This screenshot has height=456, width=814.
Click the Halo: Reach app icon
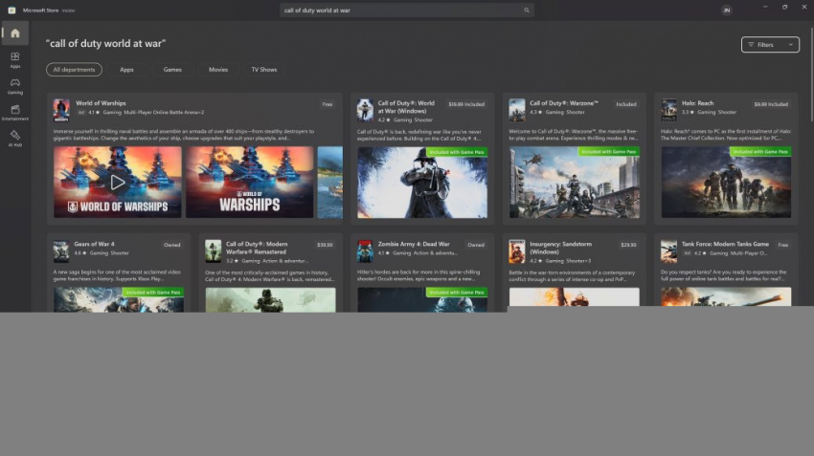[x=668, y=110]
